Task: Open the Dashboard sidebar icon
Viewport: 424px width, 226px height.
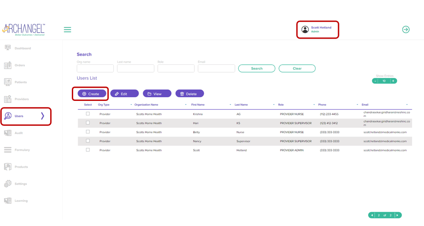Action: (x=8, y=48)
